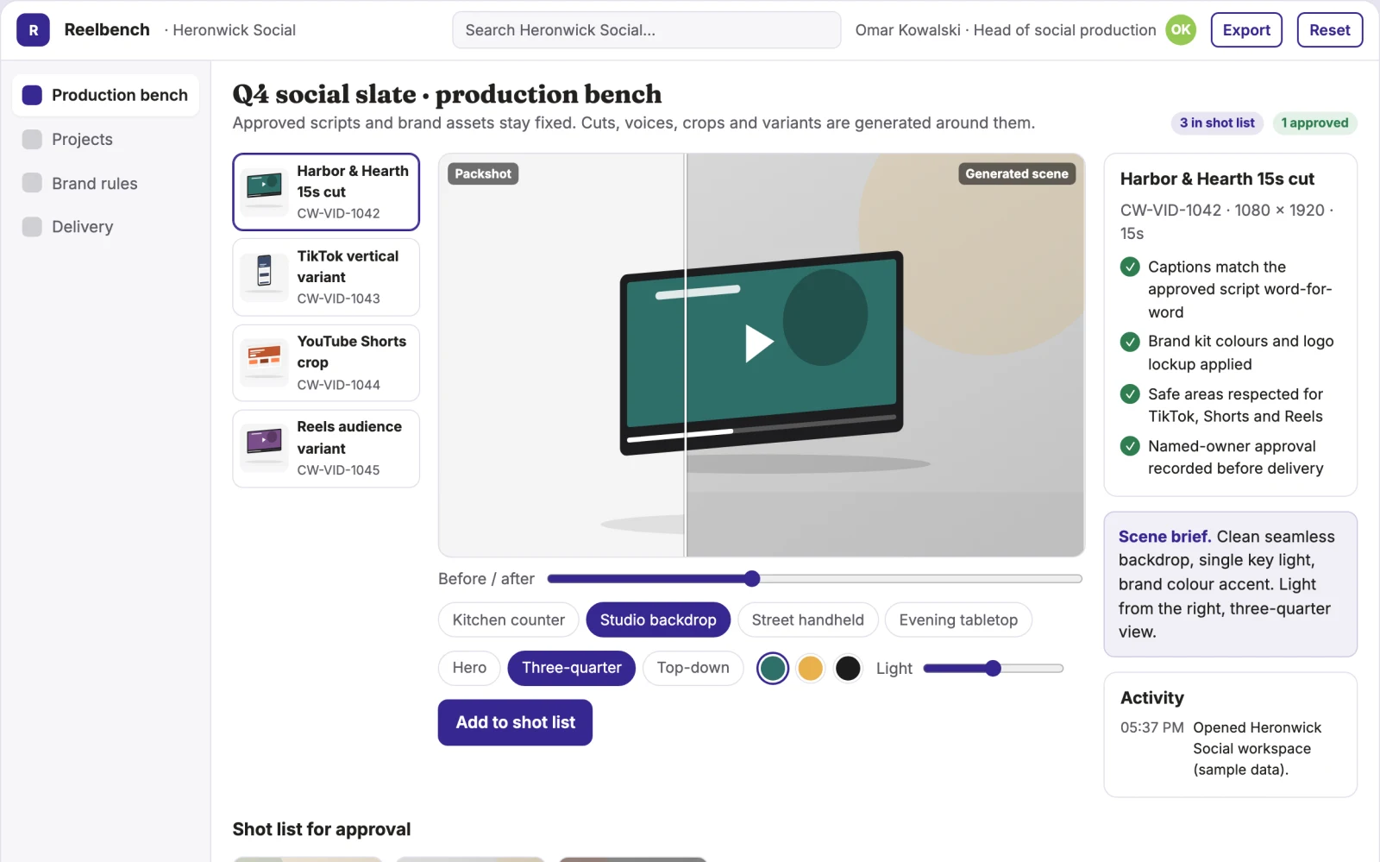Choose the Evening tabletop scene
This screenshot has width=1380, height=862.
tap(958, 620)
